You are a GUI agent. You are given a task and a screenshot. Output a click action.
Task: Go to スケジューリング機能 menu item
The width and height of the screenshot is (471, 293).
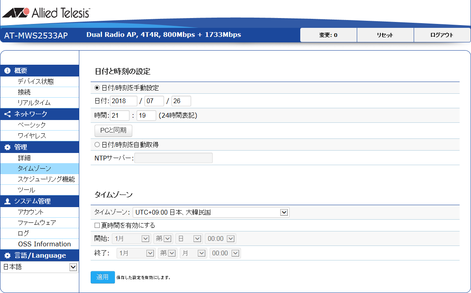pos(46,179)
